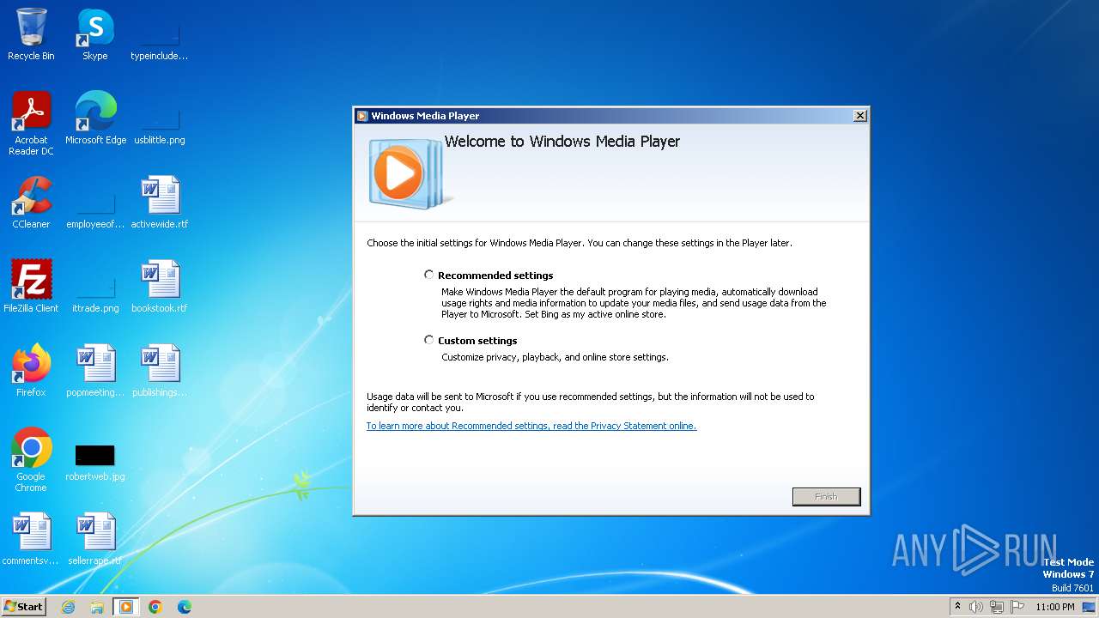The image size is (1099, 618).
Task: Click 'Make Windows Media Player the default' description
Action: 634,303
